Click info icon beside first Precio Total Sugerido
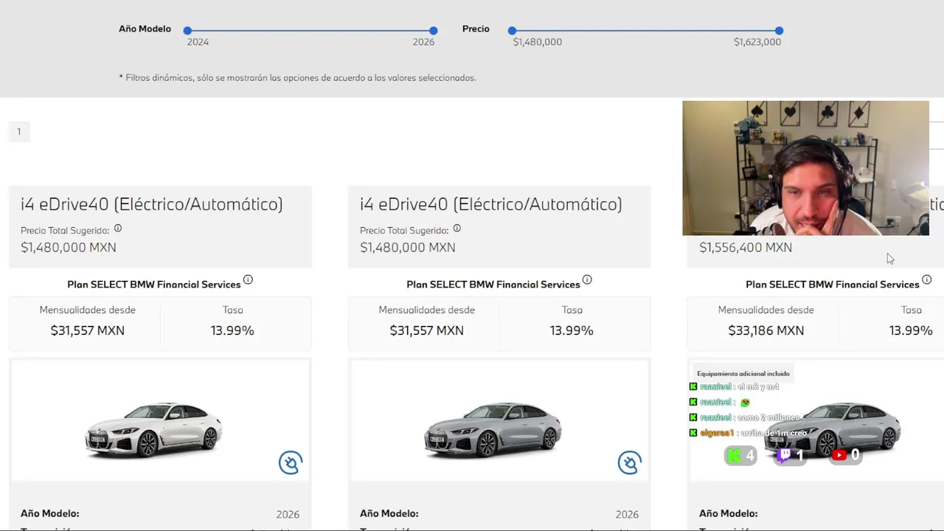Viewport: 944px width, 531px height. (118, 229)
